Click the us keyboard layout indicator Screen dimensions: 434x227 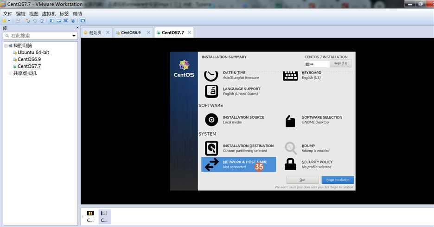pos(317,64)
